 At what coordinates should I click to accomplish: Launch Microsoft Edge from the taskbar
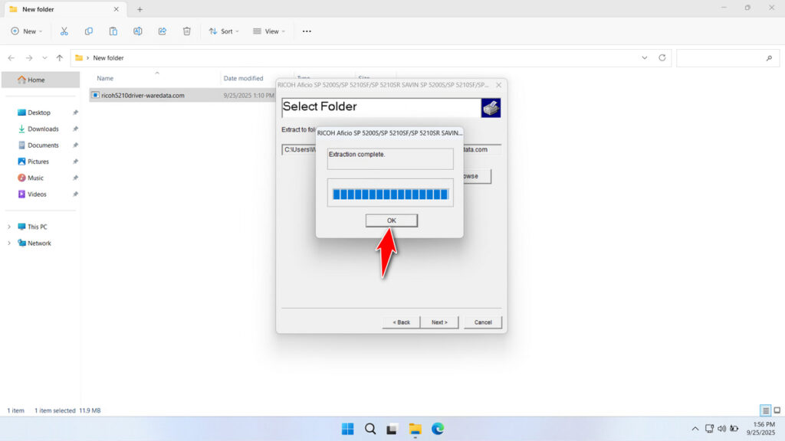(x=438, y=429)
